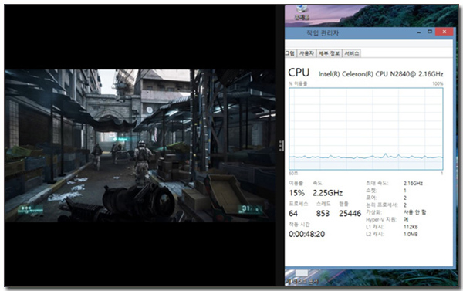Click the three-dot split-screen divider handle
Screen dimensions: 463x291
pos(281,146)
